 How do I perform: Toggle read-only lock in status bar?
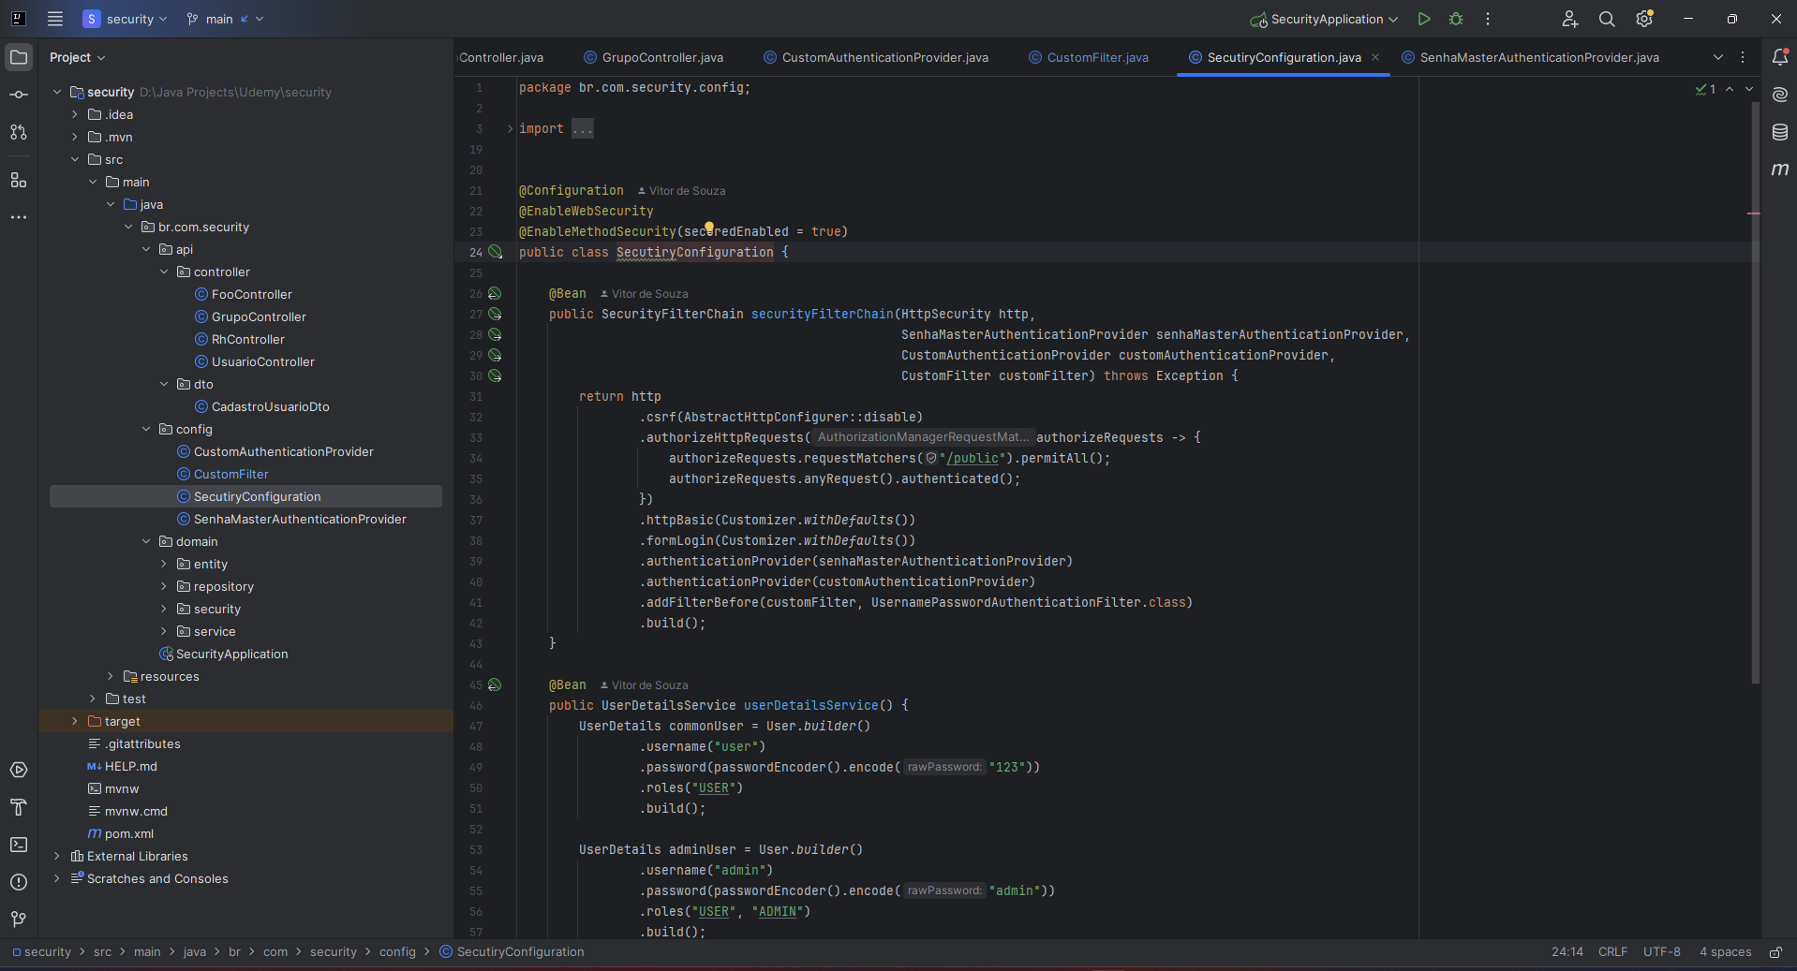click(1775, 952)
